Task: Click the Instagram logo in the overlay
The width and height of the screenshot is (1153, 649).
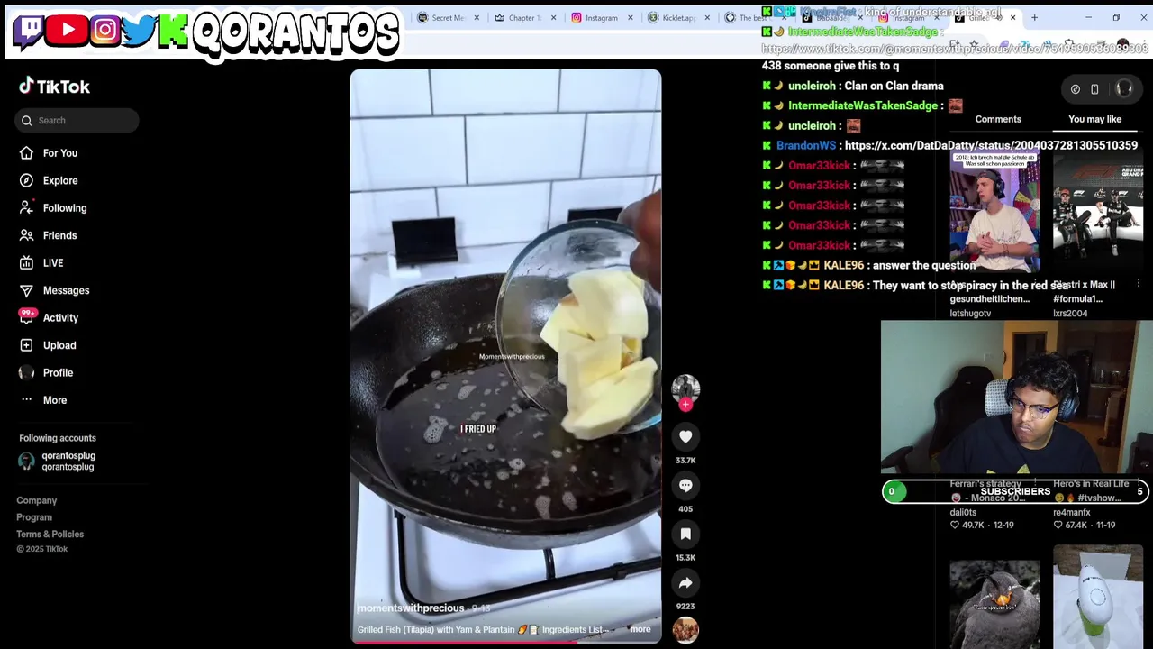Action: (x=104, y=31)
